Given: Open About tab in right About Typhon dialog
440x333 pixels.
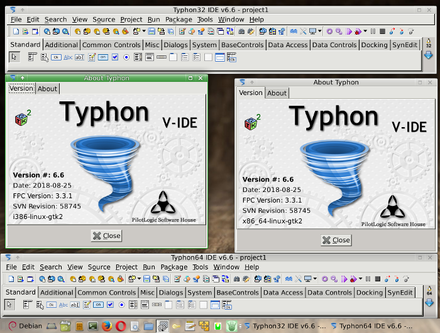Looking at the screenshot, I should click(277, 93).
